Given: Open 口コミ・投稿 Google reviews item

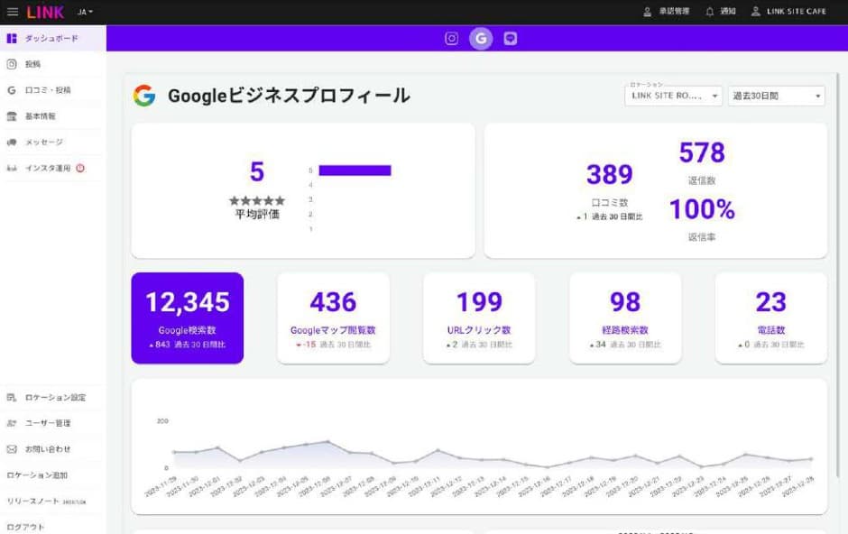Looking at the screenshot, I should click(53, 89).
